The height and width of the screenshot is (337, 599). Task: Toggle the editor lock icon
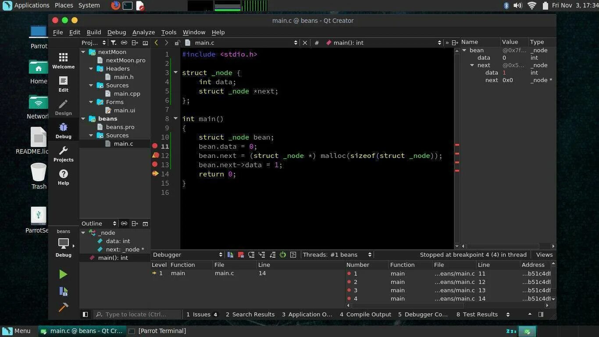pyautogui.click(x=178, y=43)
